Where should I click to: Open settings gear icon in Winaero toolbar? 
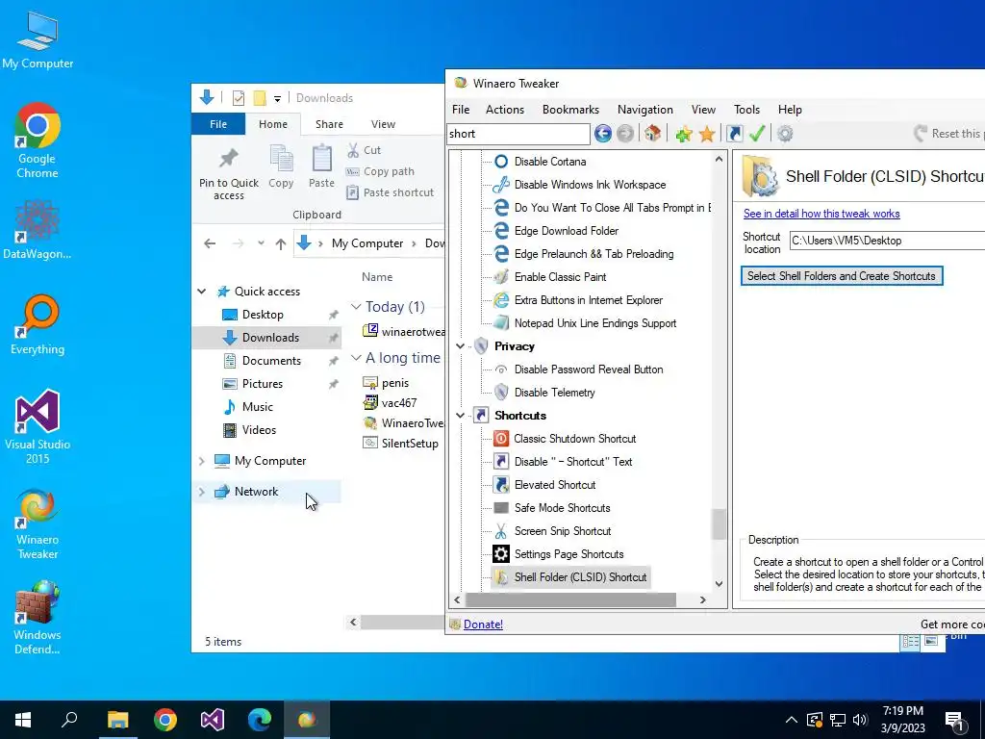click(785, 134)
